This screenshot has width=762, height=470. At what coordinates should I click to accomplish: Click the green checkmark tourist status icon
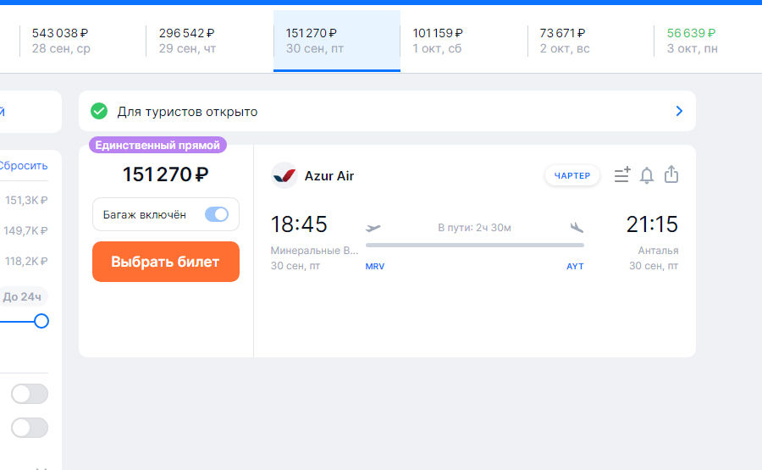[99, 111]
